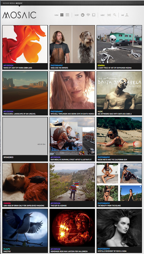
Task: Open This Guy Is a Genius thumbnail
Action: click(x=72, y=182)
